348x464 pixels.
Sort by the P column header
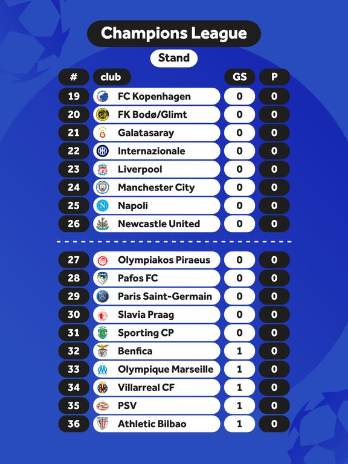(274, 77)
